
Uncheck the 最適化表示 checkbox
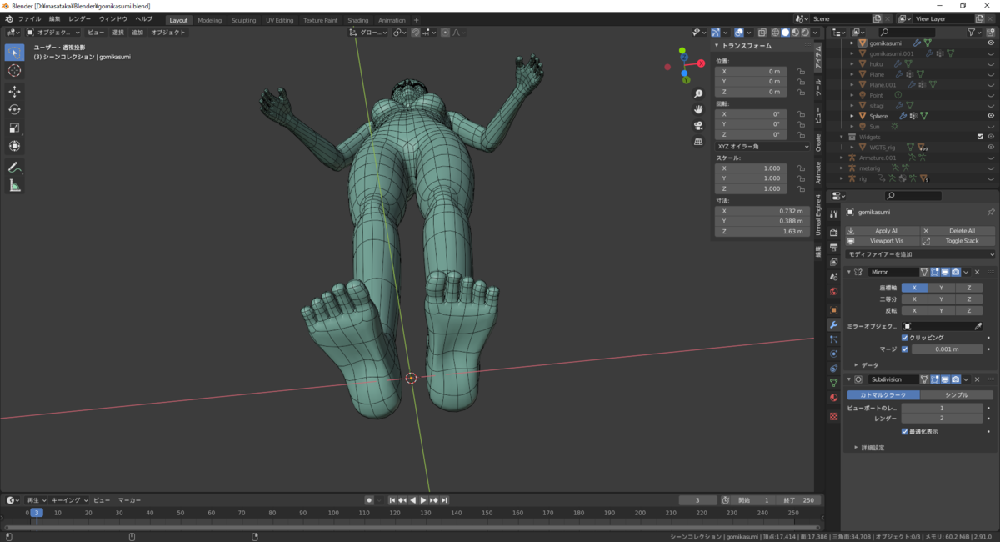pyautogui.click(x=905, y=431)
